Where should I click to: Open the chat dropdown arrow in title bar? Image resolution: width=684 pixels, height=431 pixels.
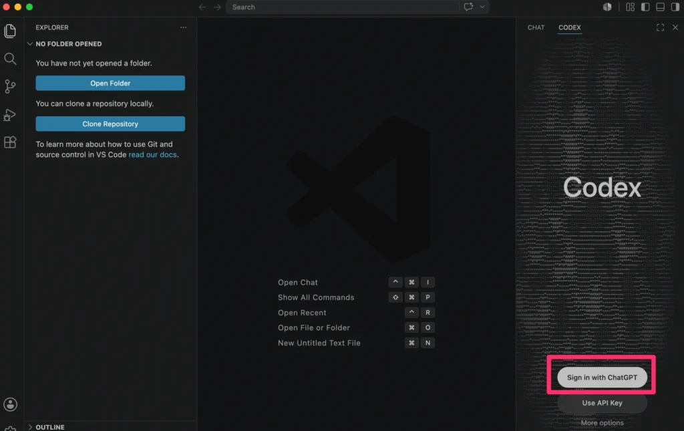[482, 7]
